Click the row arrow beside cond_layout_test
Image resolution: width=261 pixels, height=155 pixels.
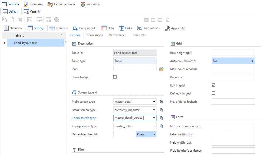pyautogui.click(x=4, y=43)
